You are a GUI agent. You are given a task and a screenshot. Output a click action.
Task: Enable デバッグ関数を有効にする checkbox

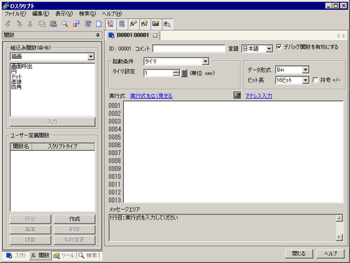[279, 47]
